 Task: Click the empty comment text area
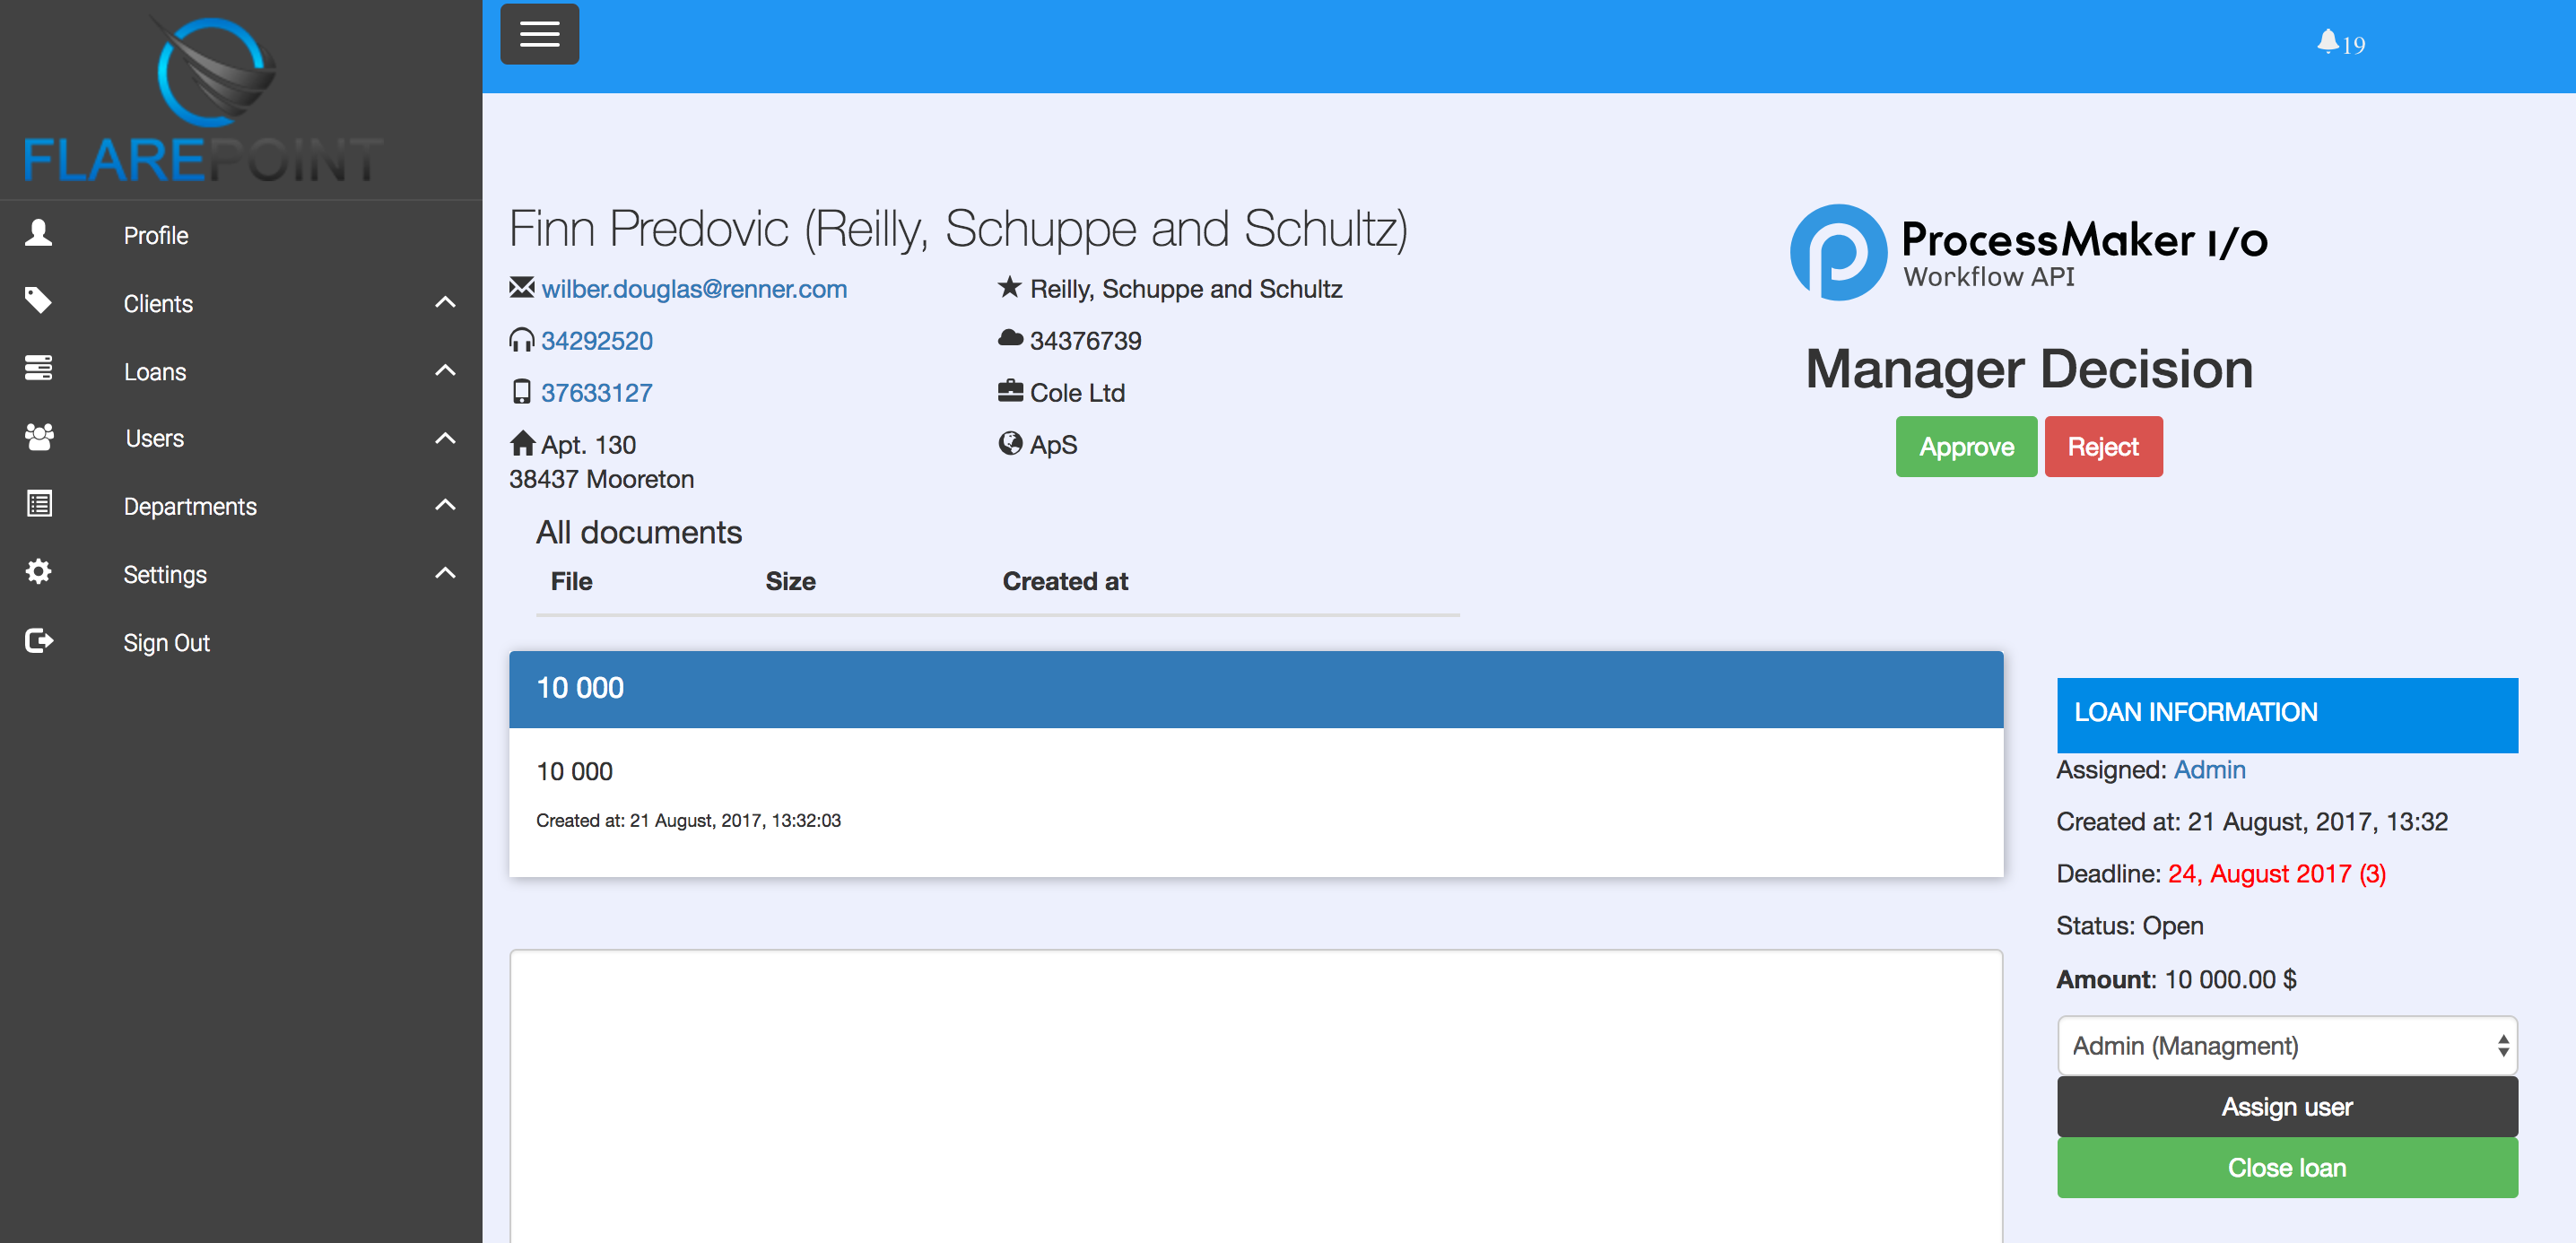tap(1256, 1097)
